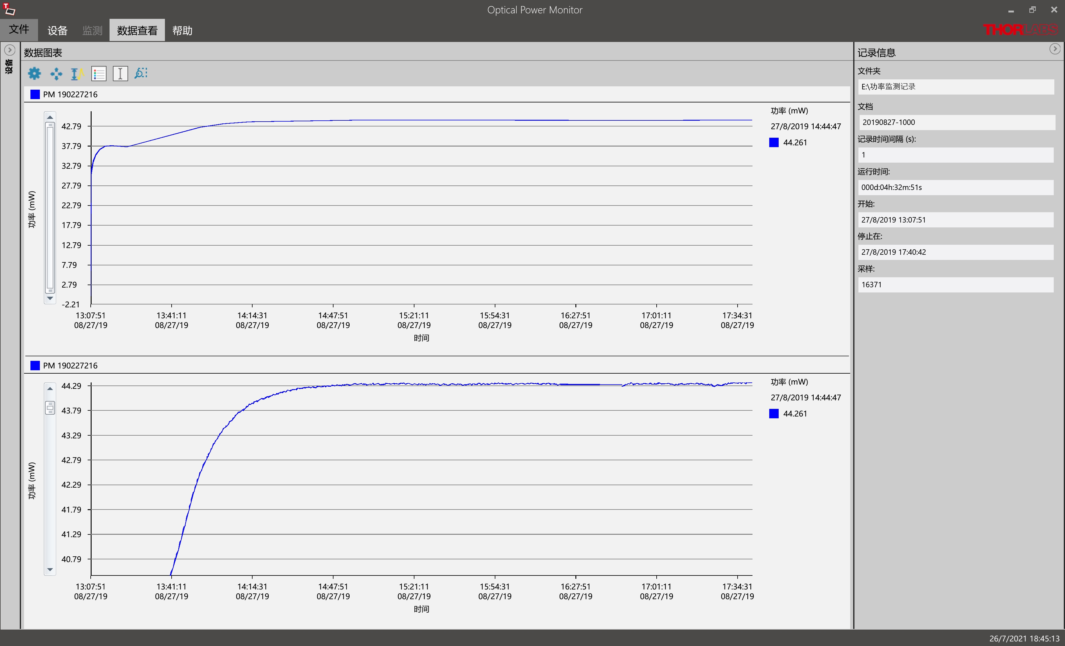This screenshot has height=646, width=1065.
Task: Open the 帮助 menu
Action: pyautogui.click(x=182, y=30)
